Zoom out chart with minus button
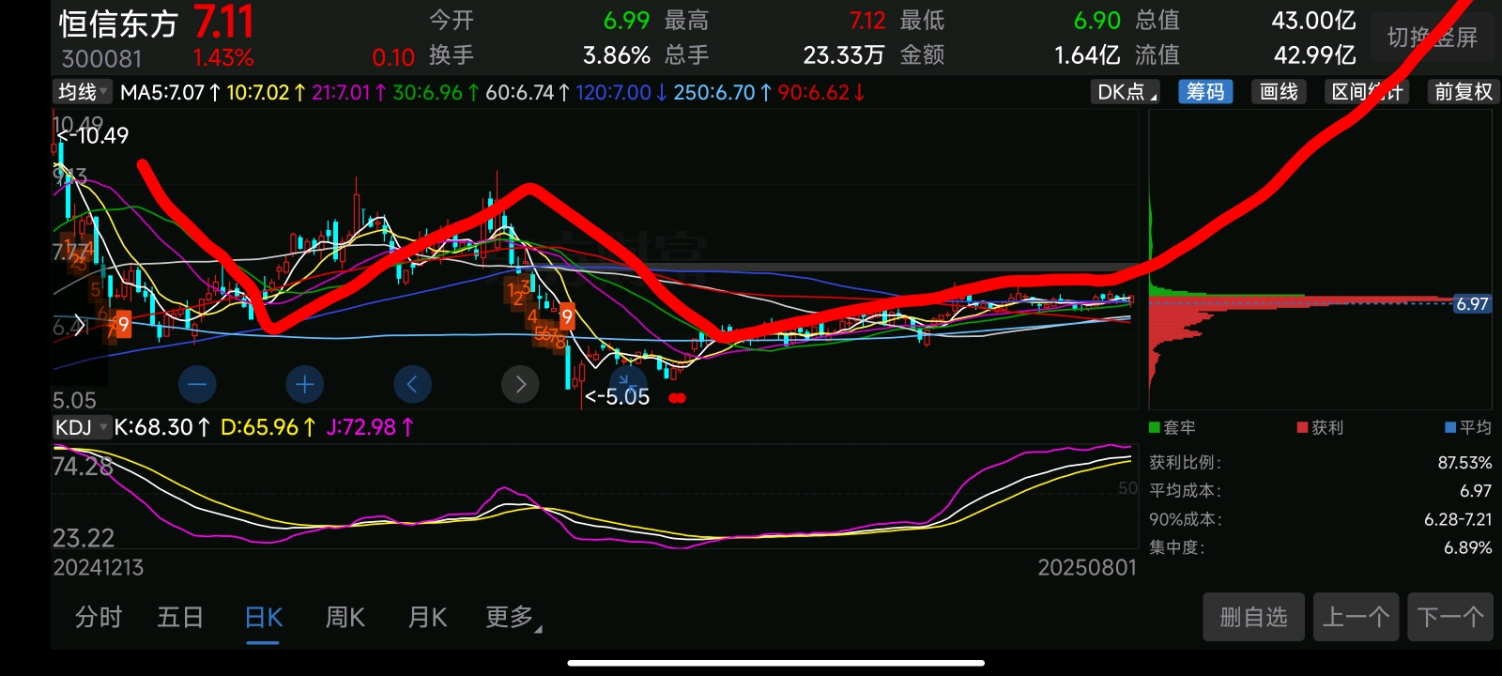The height and width of the screenshot is (676, 1502). click(x=197, y=384)
